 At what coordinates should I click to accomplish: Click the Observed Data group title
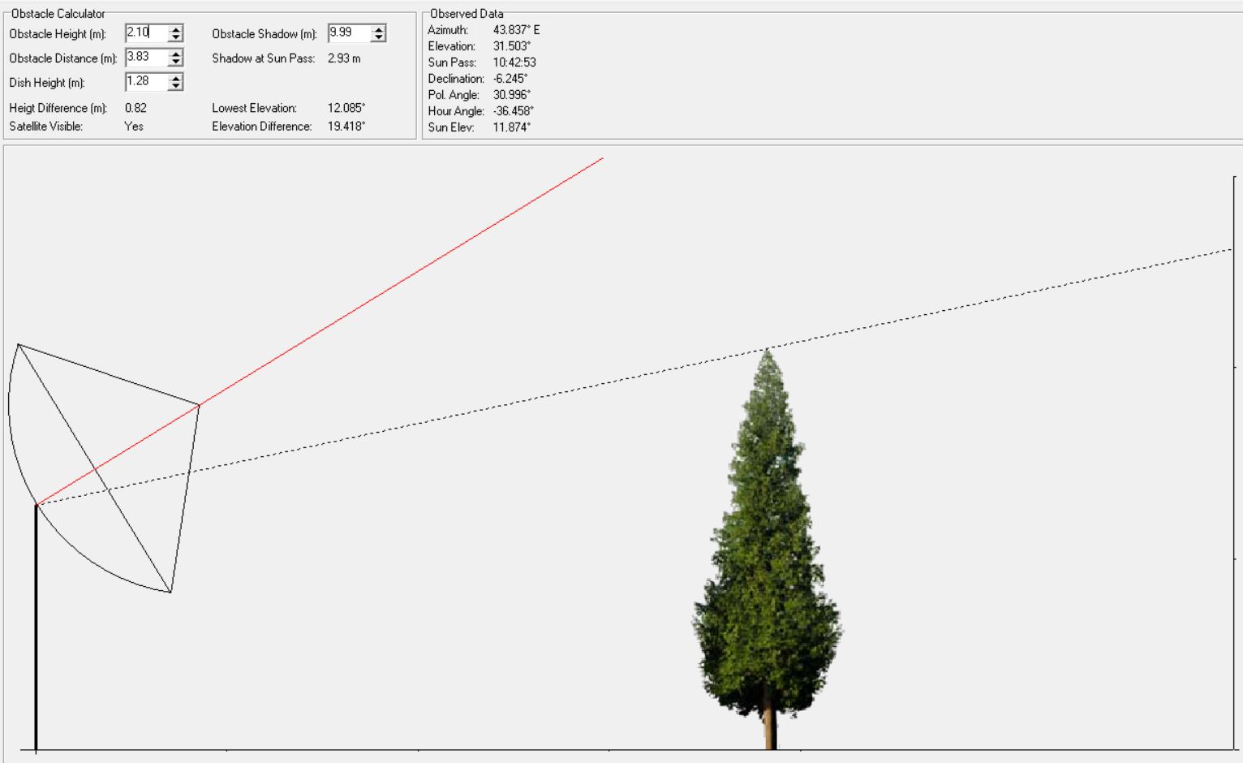467,14
